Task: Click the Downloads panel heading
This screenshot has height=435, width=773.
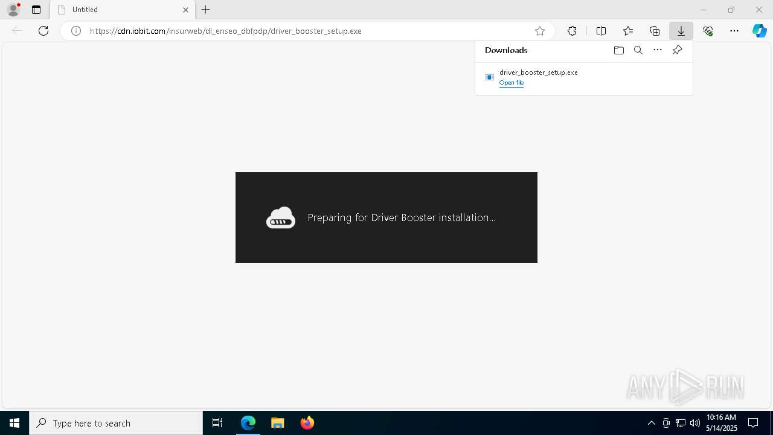Action: point(506,50)
